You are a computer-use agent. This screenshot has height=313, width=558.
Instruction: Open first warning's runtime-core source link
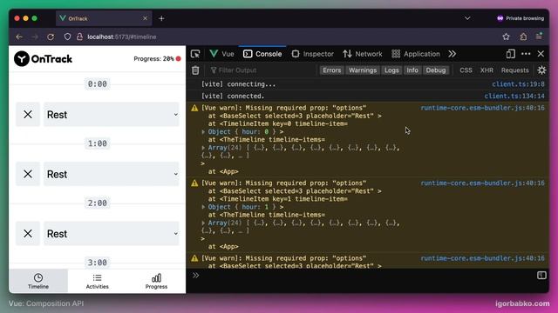coord(482,108)
